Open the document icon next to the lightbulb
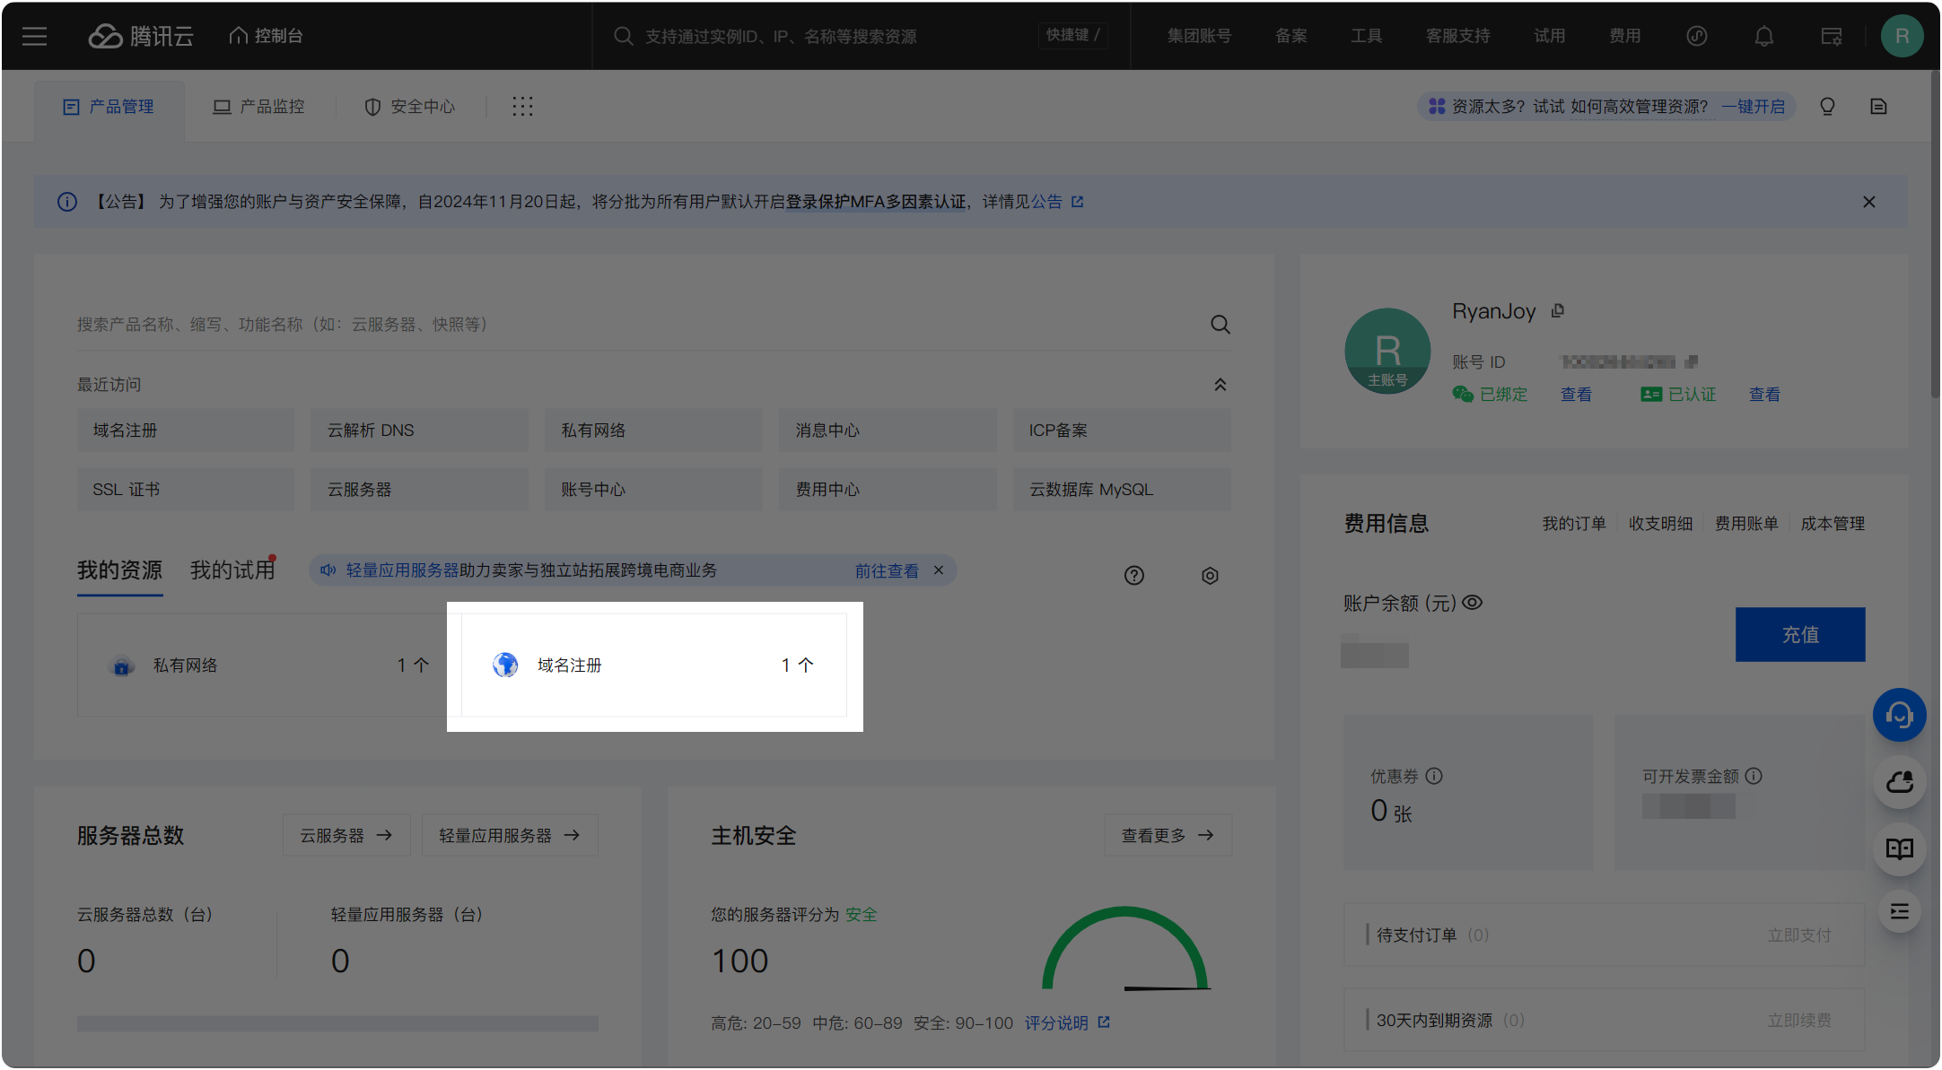The image size is (1942, 1070). 1879,106
